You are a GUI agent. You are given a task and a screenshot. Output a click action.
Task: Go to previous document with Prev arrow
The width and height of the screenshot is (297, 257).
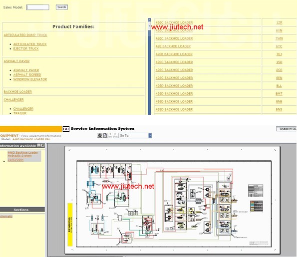[110, 135]
